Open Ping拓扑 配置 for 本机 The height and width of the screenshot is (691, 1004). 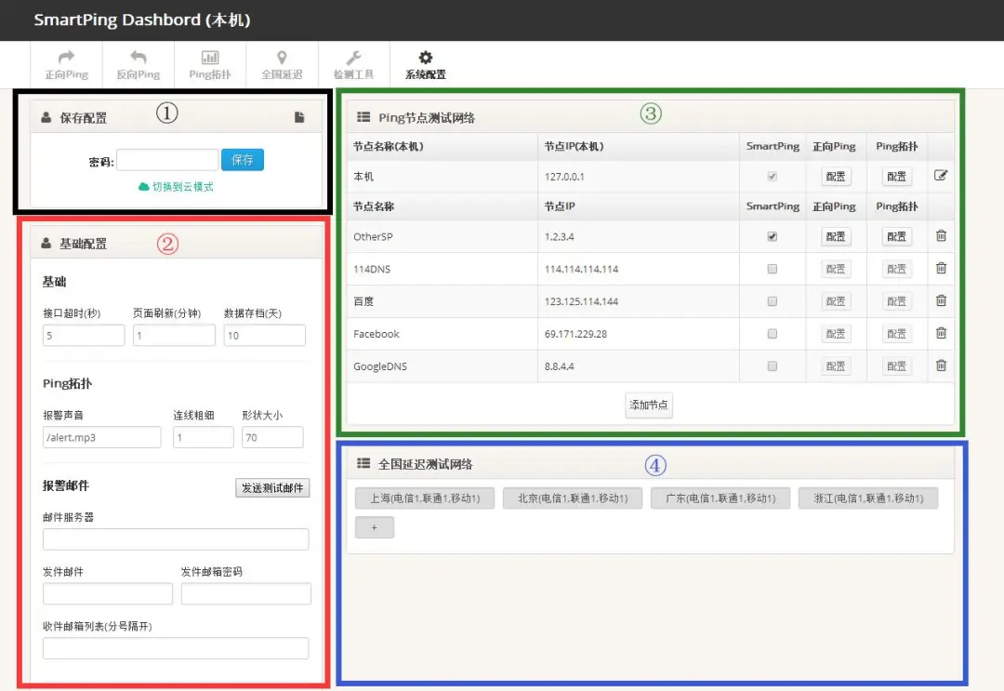pyautogui.click(x=896, y=176)
